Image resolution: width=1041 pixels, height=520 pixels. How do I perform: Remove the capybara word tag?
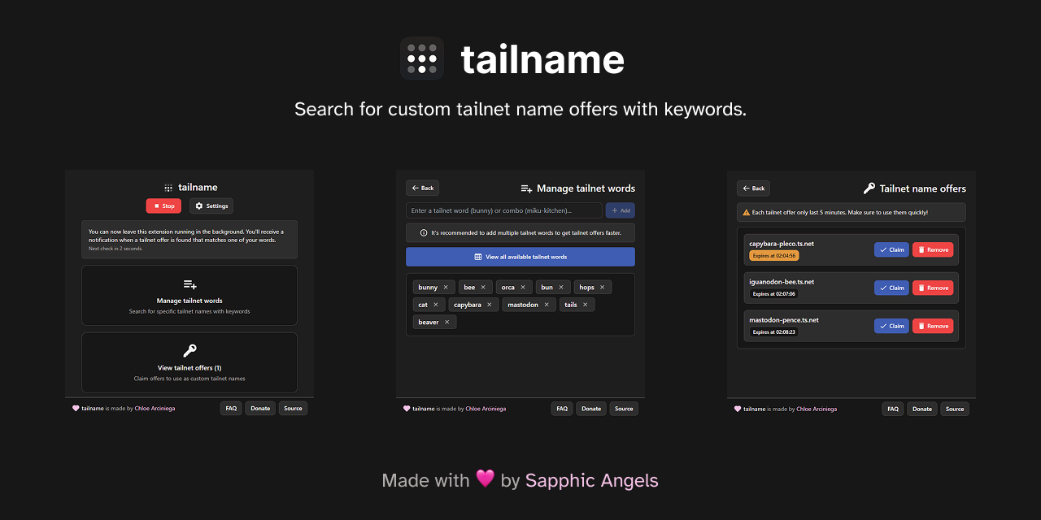(x=490, y=305)
